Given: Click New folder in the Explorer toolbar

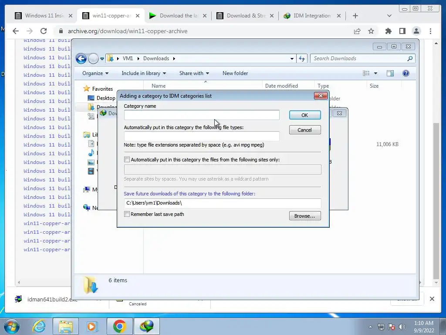Looking at the screenshot, I should pos(235,73).
